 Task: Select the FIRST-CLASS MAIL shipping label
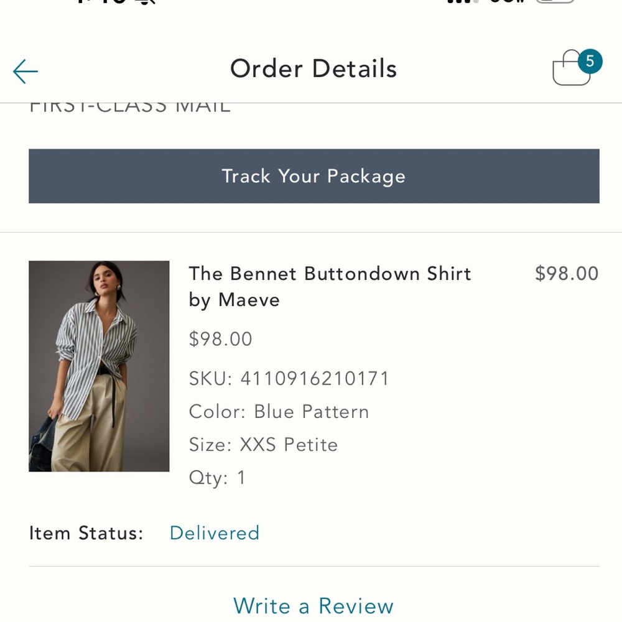(129, 104)
